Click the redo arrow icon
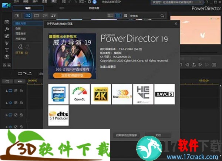The width and height of the screenshot is (222, 161). click(75, 2)
